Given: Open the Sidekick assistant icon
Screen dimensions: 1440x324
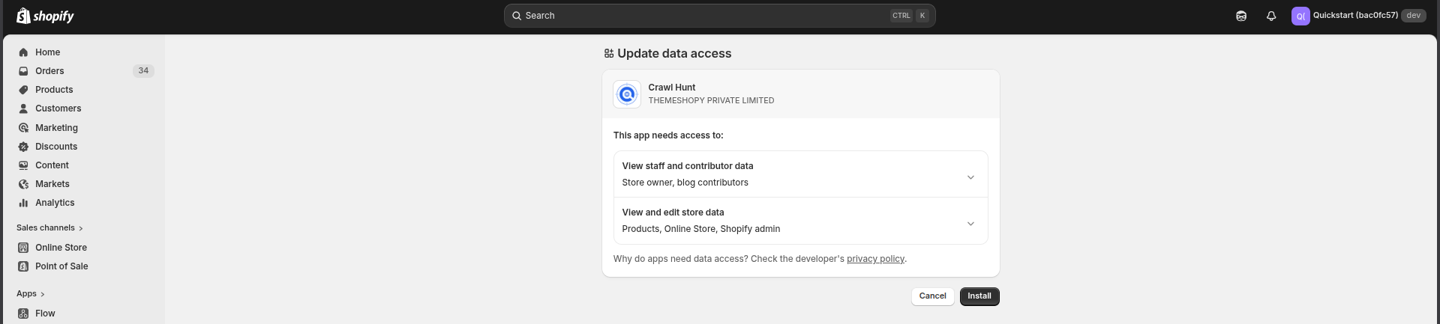Looking at the screenshot, I should pyautogui.click(x=1241, y=16).
